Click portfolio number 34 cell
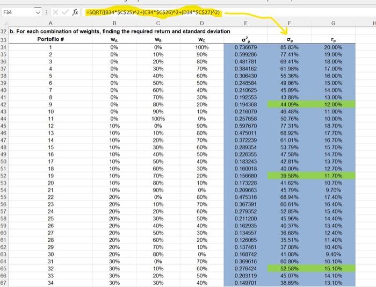 coord(50,283)
